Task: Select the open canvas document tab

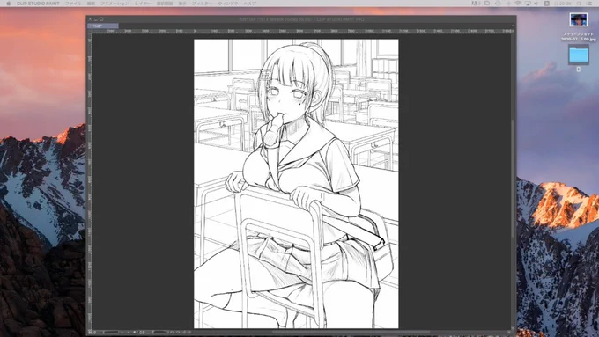Action: coord(103,26)
